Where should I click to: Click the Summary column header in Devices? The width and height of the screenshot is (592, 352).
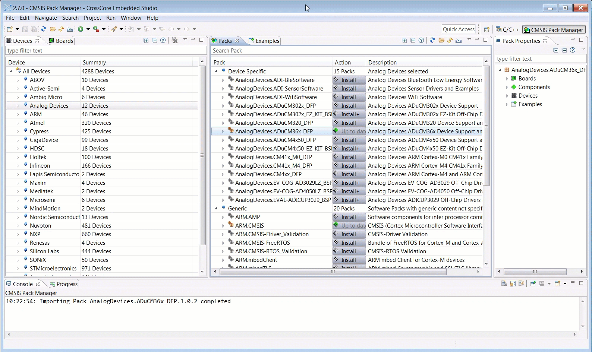pos(136,63)
